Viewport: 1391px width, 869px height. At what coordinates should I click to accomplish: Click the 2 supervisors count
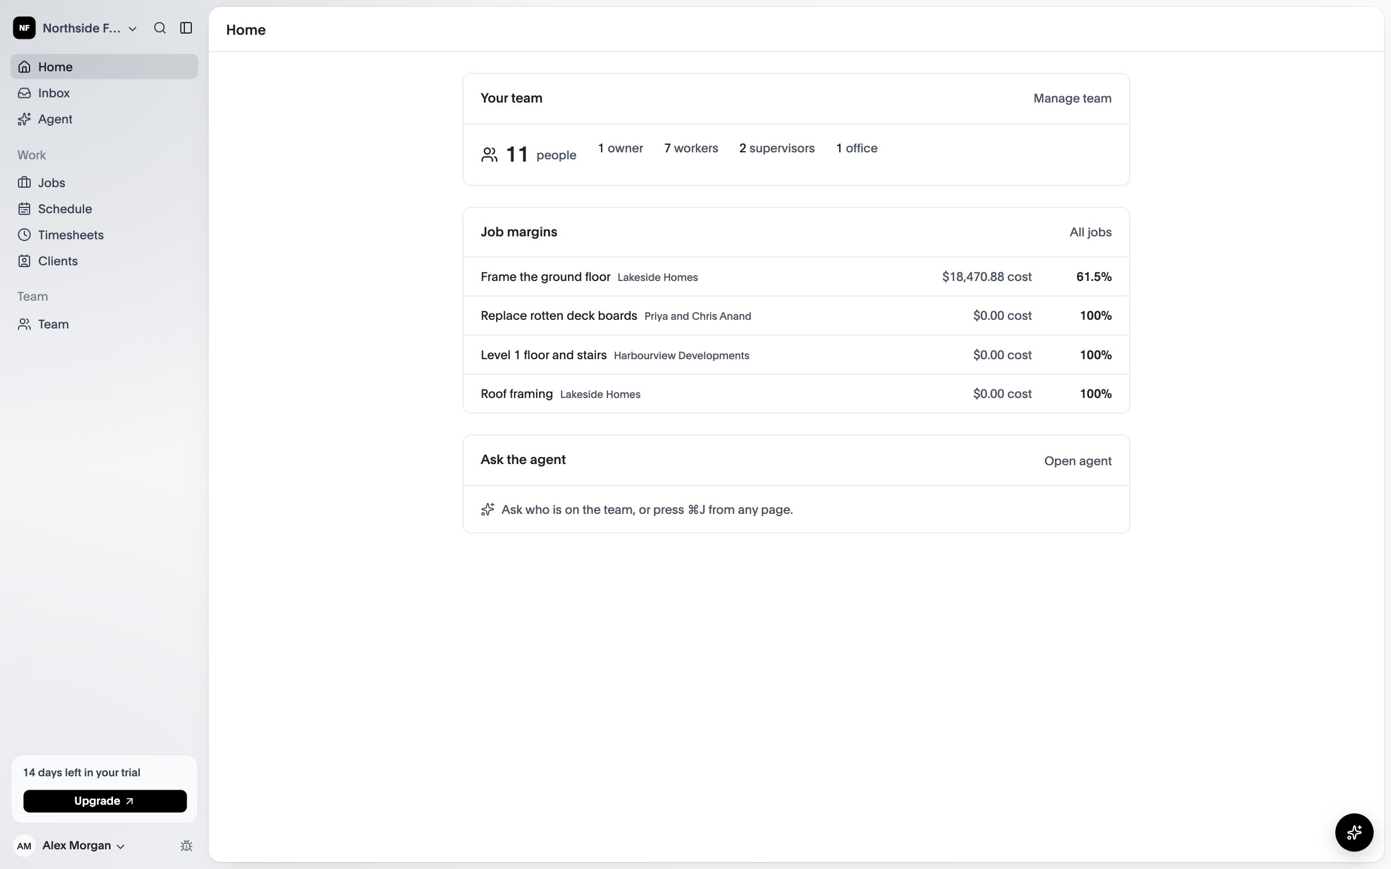point(777,148)
